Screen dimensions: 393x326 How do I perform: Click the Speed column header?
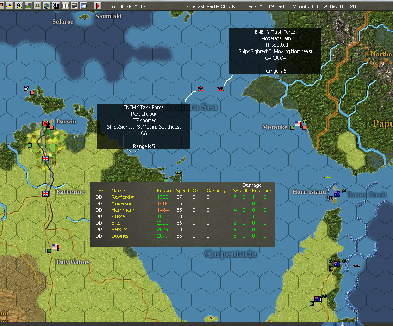[x=182, y=191]
